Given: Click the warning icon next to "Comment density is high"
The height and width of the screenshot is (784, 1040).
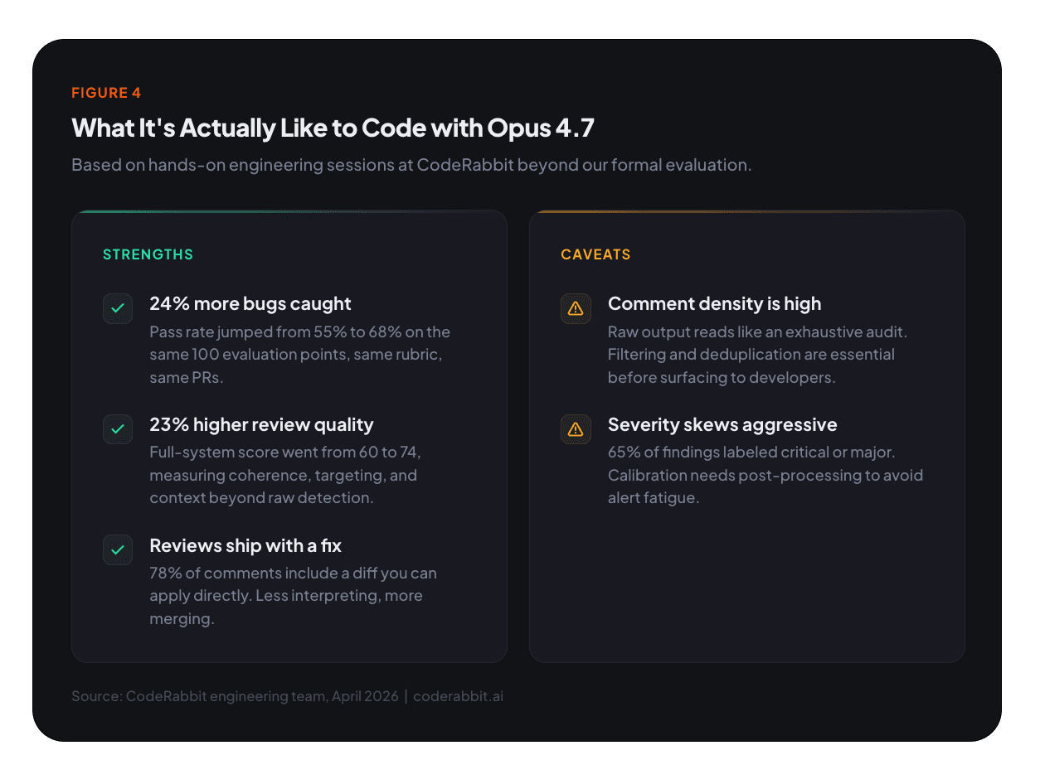Looking at the screenshot, I should click(x=576, y=308).
